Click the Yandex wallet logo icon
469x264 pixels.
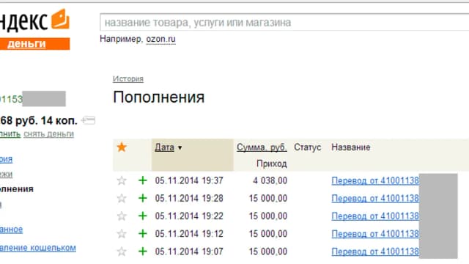coord(60,19)
